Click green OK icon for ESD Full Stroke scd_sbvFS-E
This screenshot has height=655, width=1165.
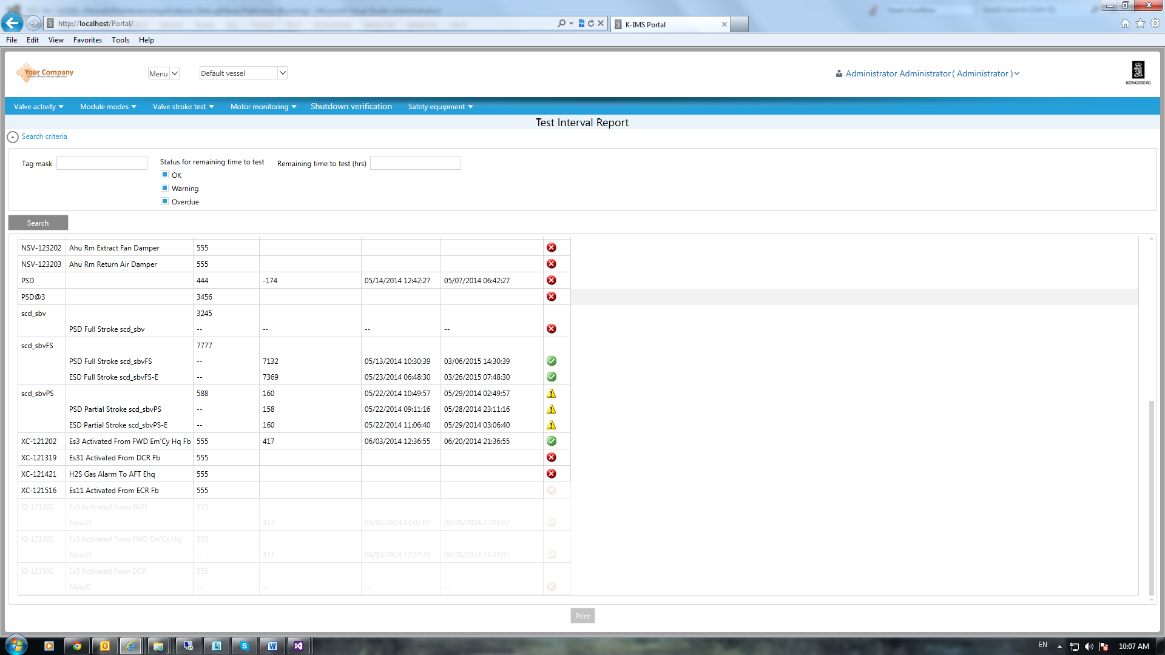pos(551,377)
